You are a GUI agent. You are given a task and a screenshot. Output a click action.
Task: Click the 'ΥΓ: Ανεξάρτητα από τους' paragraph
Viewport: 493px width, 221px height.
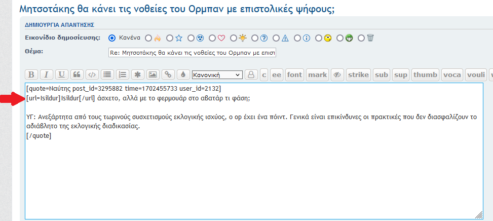252,122
